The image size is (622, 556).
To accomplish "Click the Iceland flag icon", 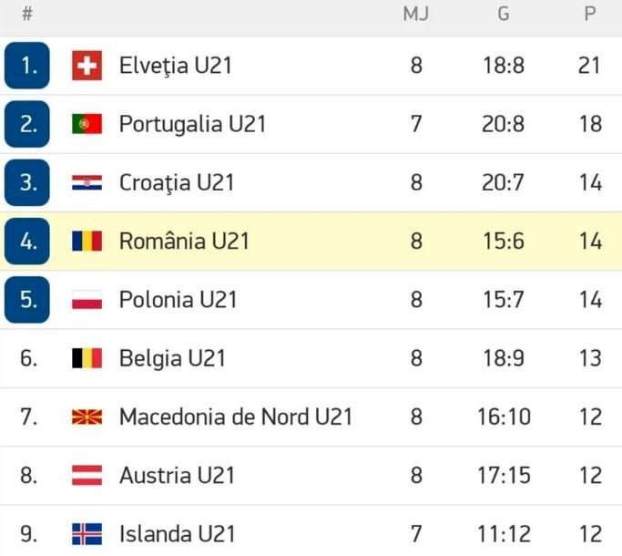I will point(87,534).
